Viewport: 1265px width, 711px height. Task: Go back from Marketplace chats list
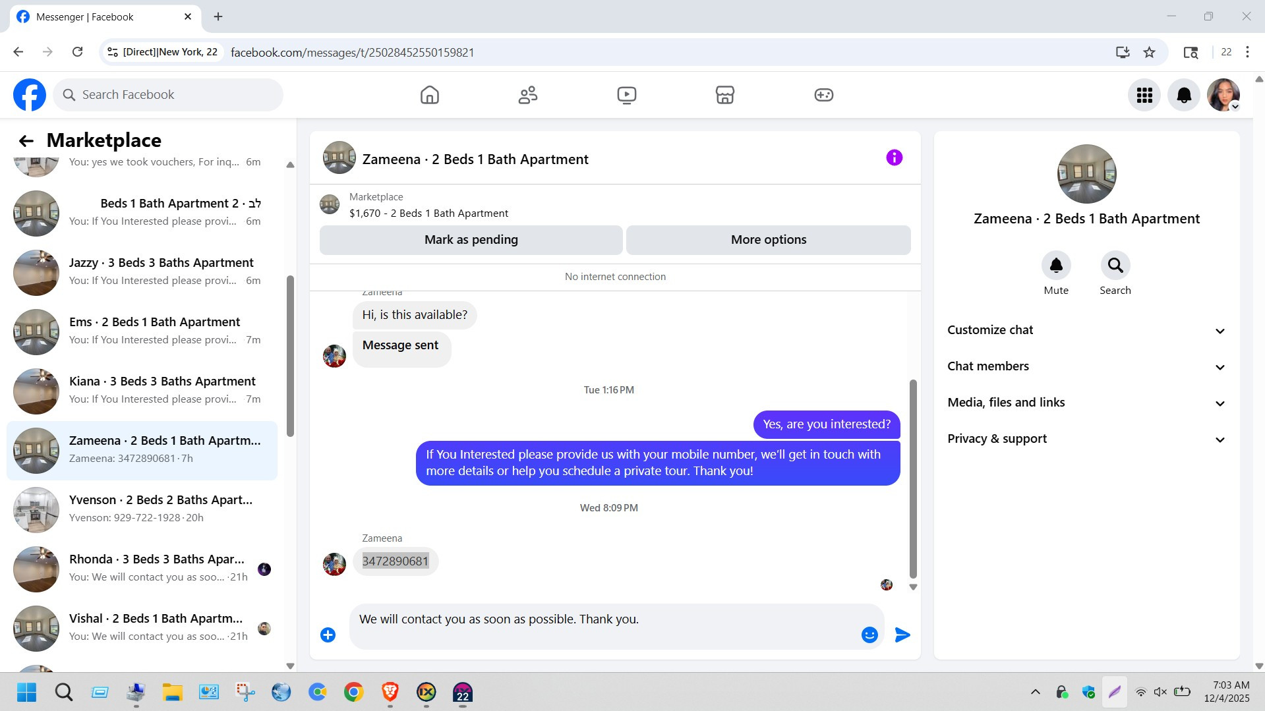(x=26, y=140)
